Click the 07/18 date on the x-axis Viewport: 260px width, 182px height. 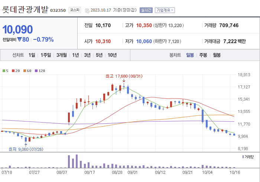[7, 172]
